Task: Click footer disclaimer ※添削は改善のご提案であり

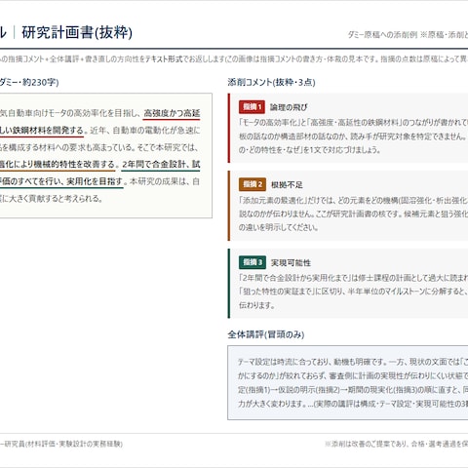Action: coord(367,444)
